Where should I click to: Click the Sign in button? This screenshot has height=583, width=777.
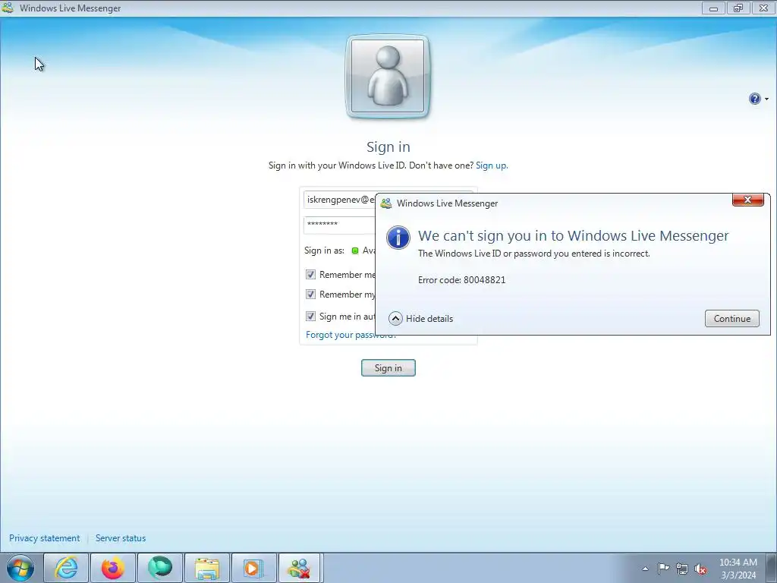388,368
